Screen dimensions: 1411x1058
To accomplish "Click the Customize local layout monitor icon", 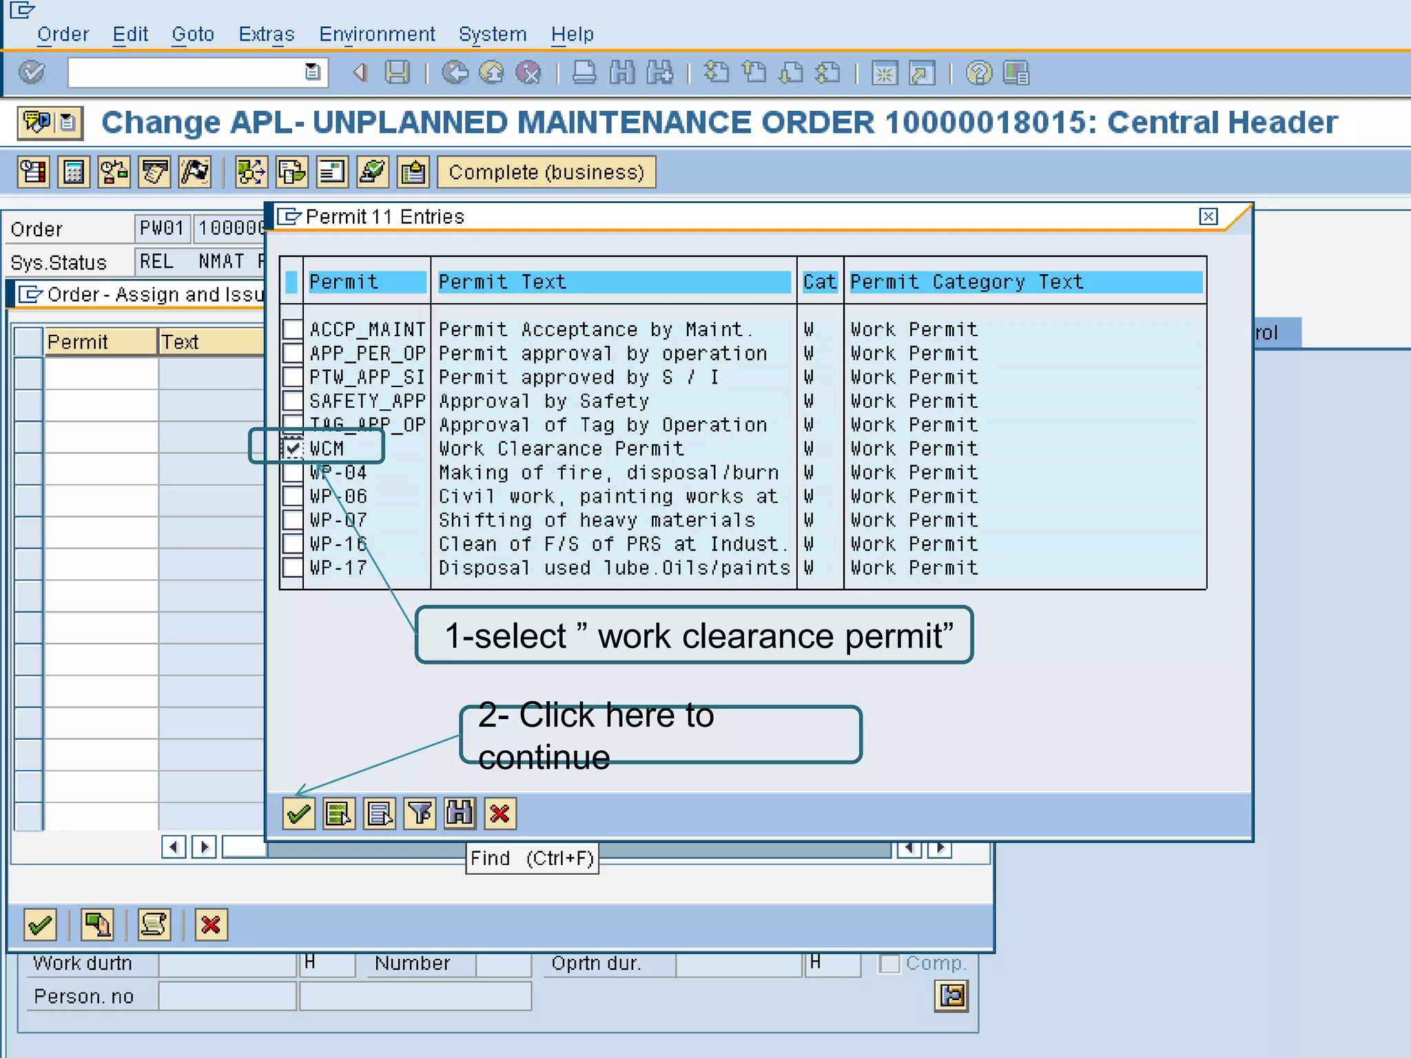I will coord(1016,72).
